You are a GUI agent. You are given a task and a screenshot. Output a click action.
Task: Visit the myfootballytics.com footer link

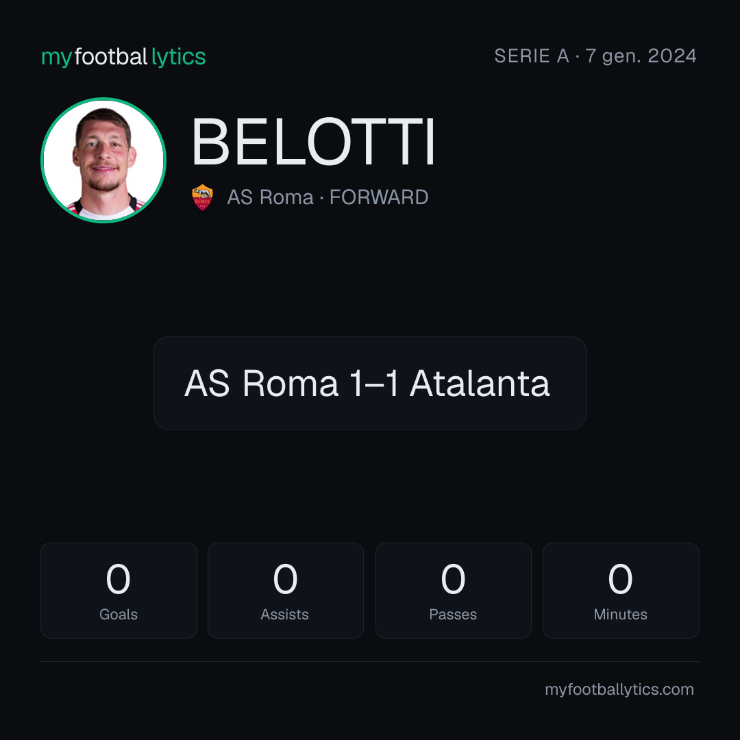619,689
